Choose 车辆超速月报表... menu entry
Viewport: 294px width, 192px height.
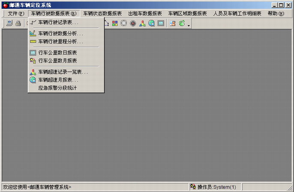pyautogui.click(x=66, y=80)
